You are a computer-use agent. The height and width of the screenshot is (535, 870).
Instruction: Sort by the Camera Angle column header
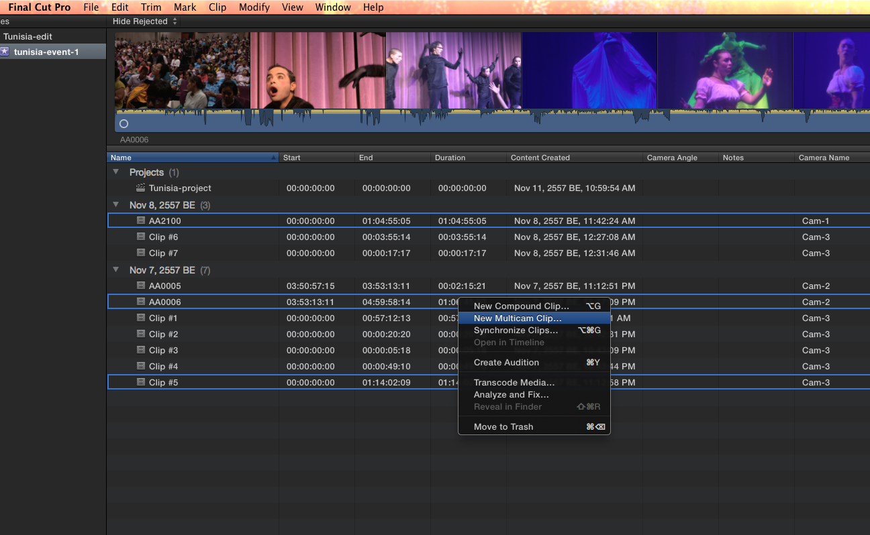pyautogui.click(x=680, y=158)
